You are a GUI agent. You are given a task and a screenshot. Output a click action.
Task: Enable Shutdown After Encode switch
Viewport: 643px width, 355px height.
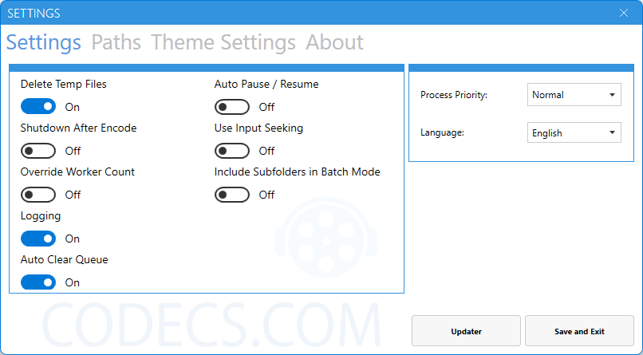(x=38, y=151)
